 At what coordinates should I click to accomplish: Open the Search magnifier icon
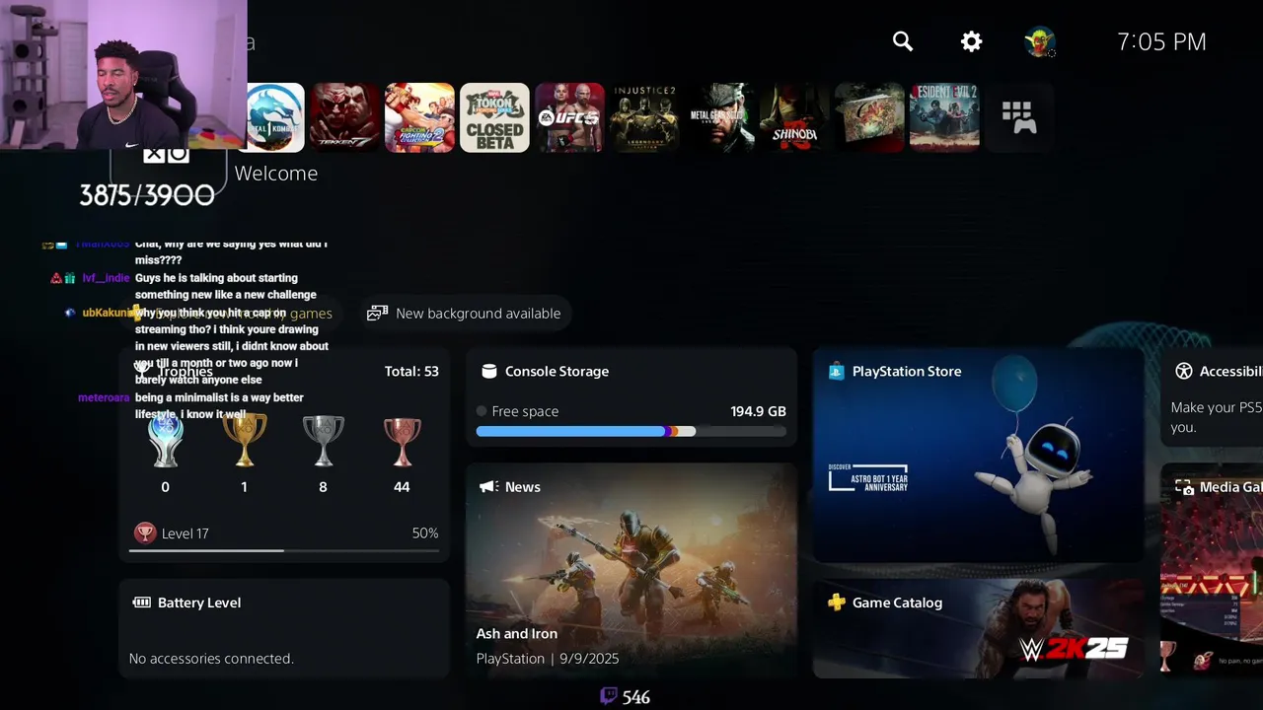coord(903,41)
